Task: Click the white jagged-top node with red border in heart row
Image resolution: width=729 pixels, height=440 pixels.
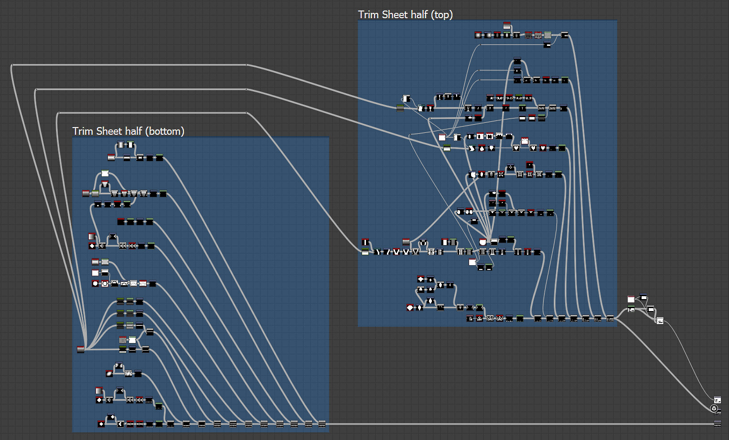Action: point(525,141)
